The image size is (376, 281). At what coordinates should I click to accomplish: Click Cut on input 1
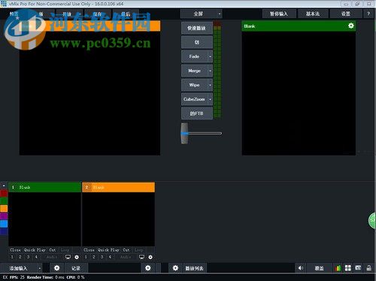53,250
